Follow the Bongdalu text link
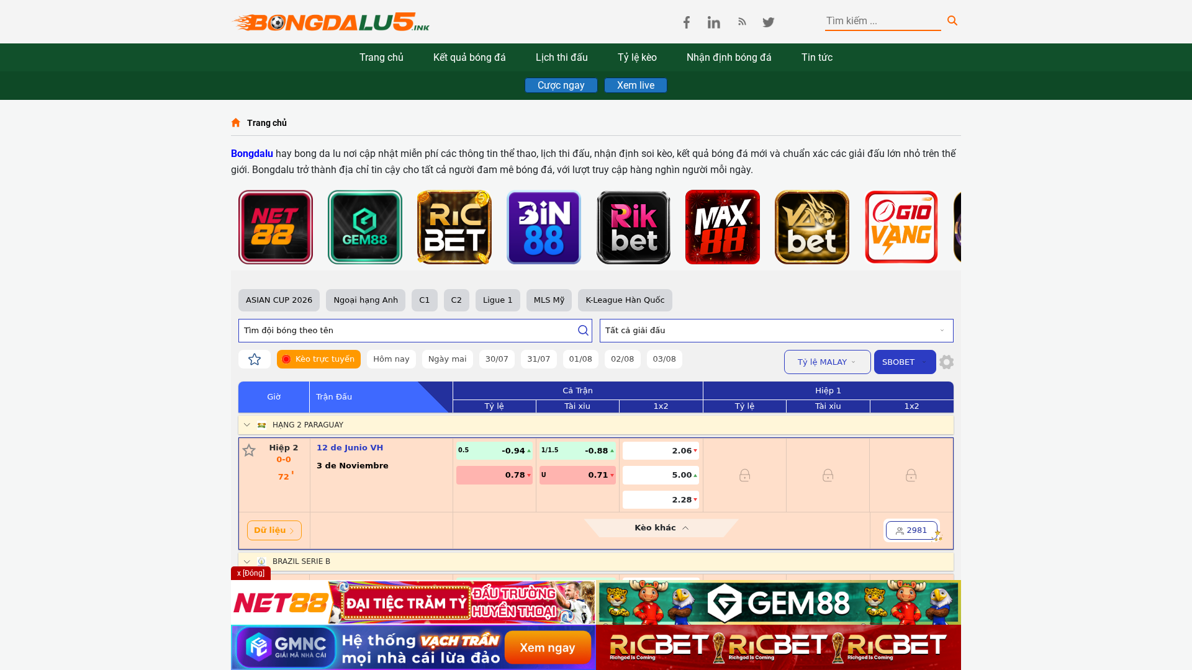Image resolution: width=1192 pixels, height=670 pixels. pyautogui.click(x=252, y=154)
